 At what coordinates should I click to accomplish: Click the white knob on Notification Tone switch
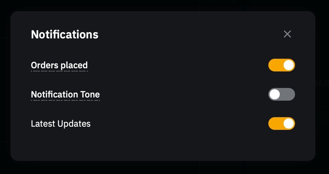pyautogui.click(x=274, y=94)
